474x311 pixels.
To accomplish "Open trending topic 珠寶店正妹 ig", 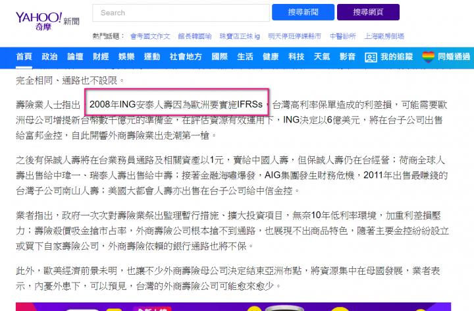I will (240, 36).
